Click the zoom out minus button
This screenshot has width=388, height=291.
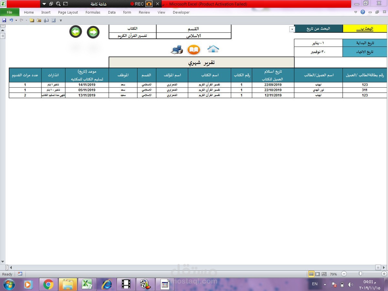point(344,274)
